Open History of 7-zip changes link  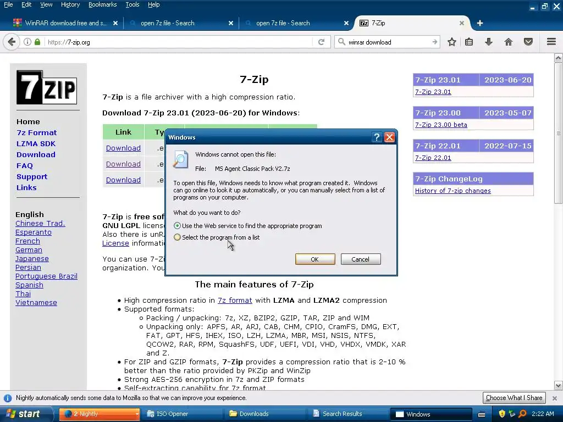(x=453, y=191)
